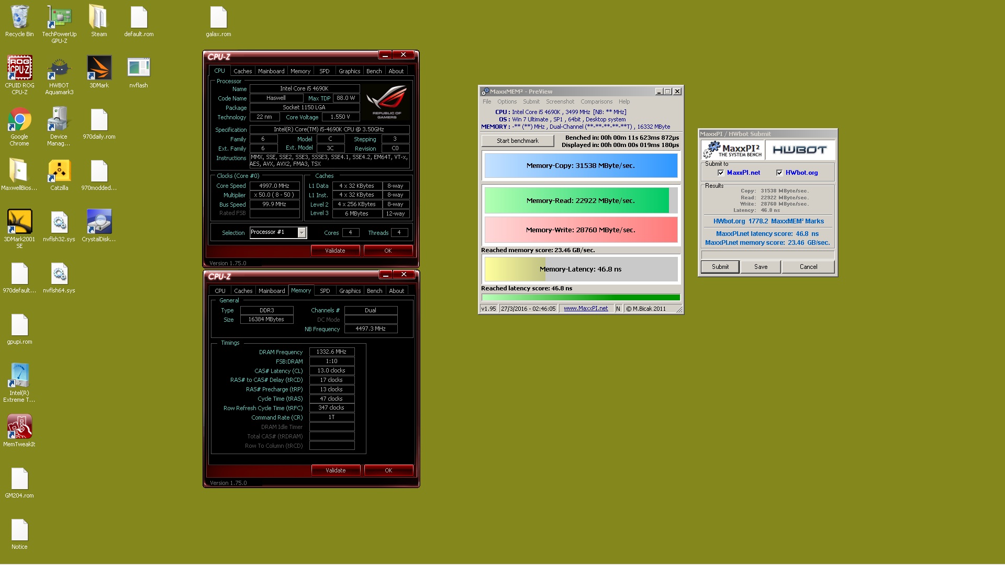This screenshot has width=1005, height=565.
Task: Open Mainboard tab in top CPU-Z window
Action: point(271,71)
